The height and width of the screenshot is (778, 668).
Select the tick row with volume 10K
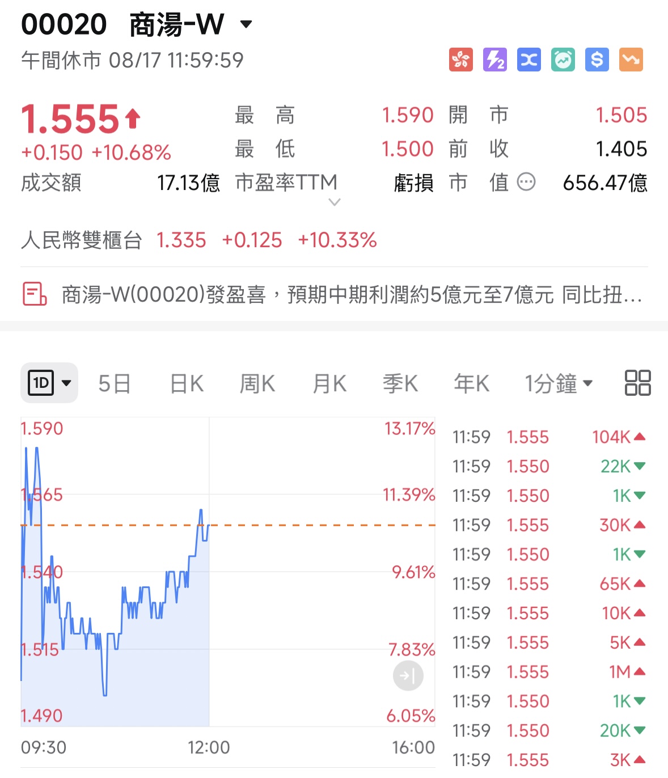549,614
